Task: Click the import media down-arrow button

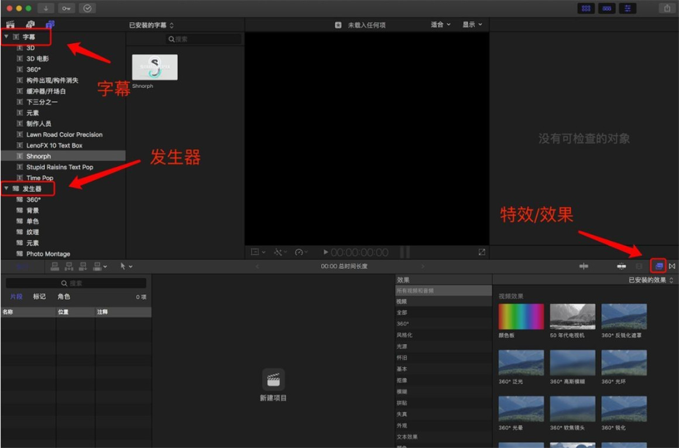Action: (x=46, y=8)
